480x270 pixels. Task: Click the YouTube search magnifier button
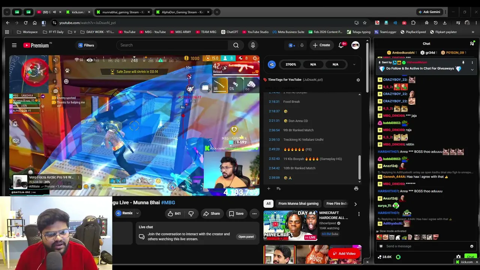pos(236,45)
